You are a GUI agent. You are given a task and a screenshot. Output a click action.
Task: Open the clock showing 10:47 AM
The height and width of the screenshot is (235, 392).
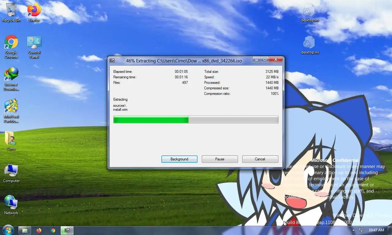click(377, 230)
